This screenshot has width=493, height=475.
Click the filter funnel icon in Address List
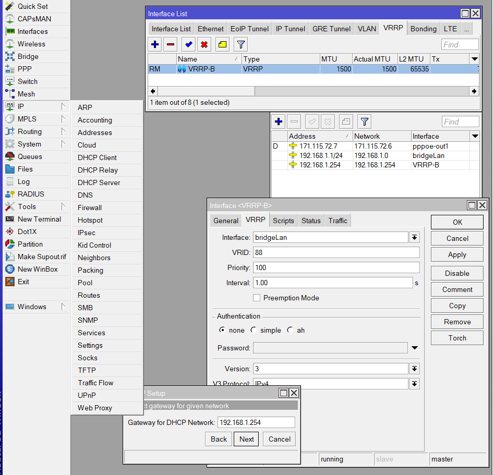[364, 121]
